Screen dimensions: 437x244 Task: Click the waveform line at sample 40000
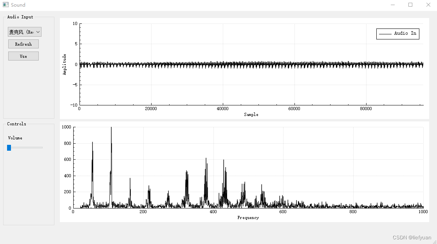[x=223, y=64]
